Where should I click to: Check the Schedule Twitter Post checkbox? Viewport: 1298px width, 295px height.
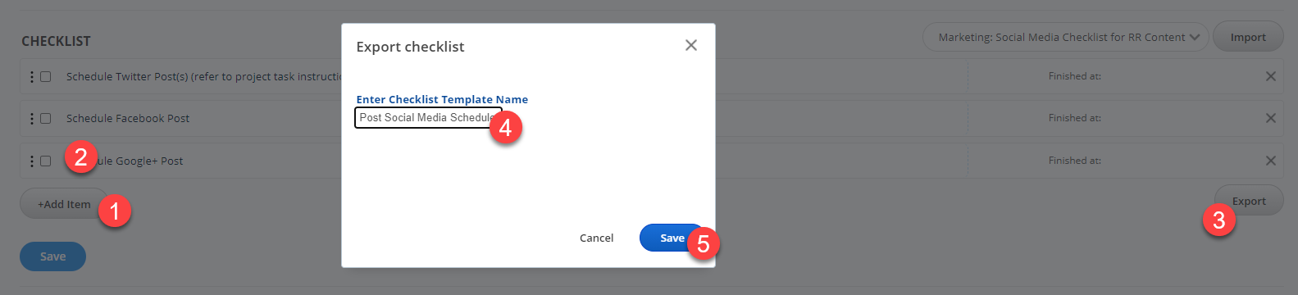coord(46,76)
